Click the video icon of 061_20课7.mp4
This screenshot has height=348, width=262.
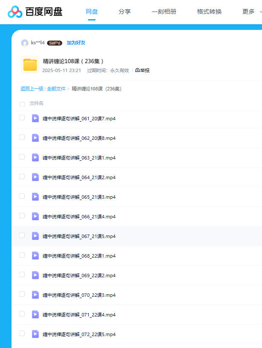coord(35,118)
